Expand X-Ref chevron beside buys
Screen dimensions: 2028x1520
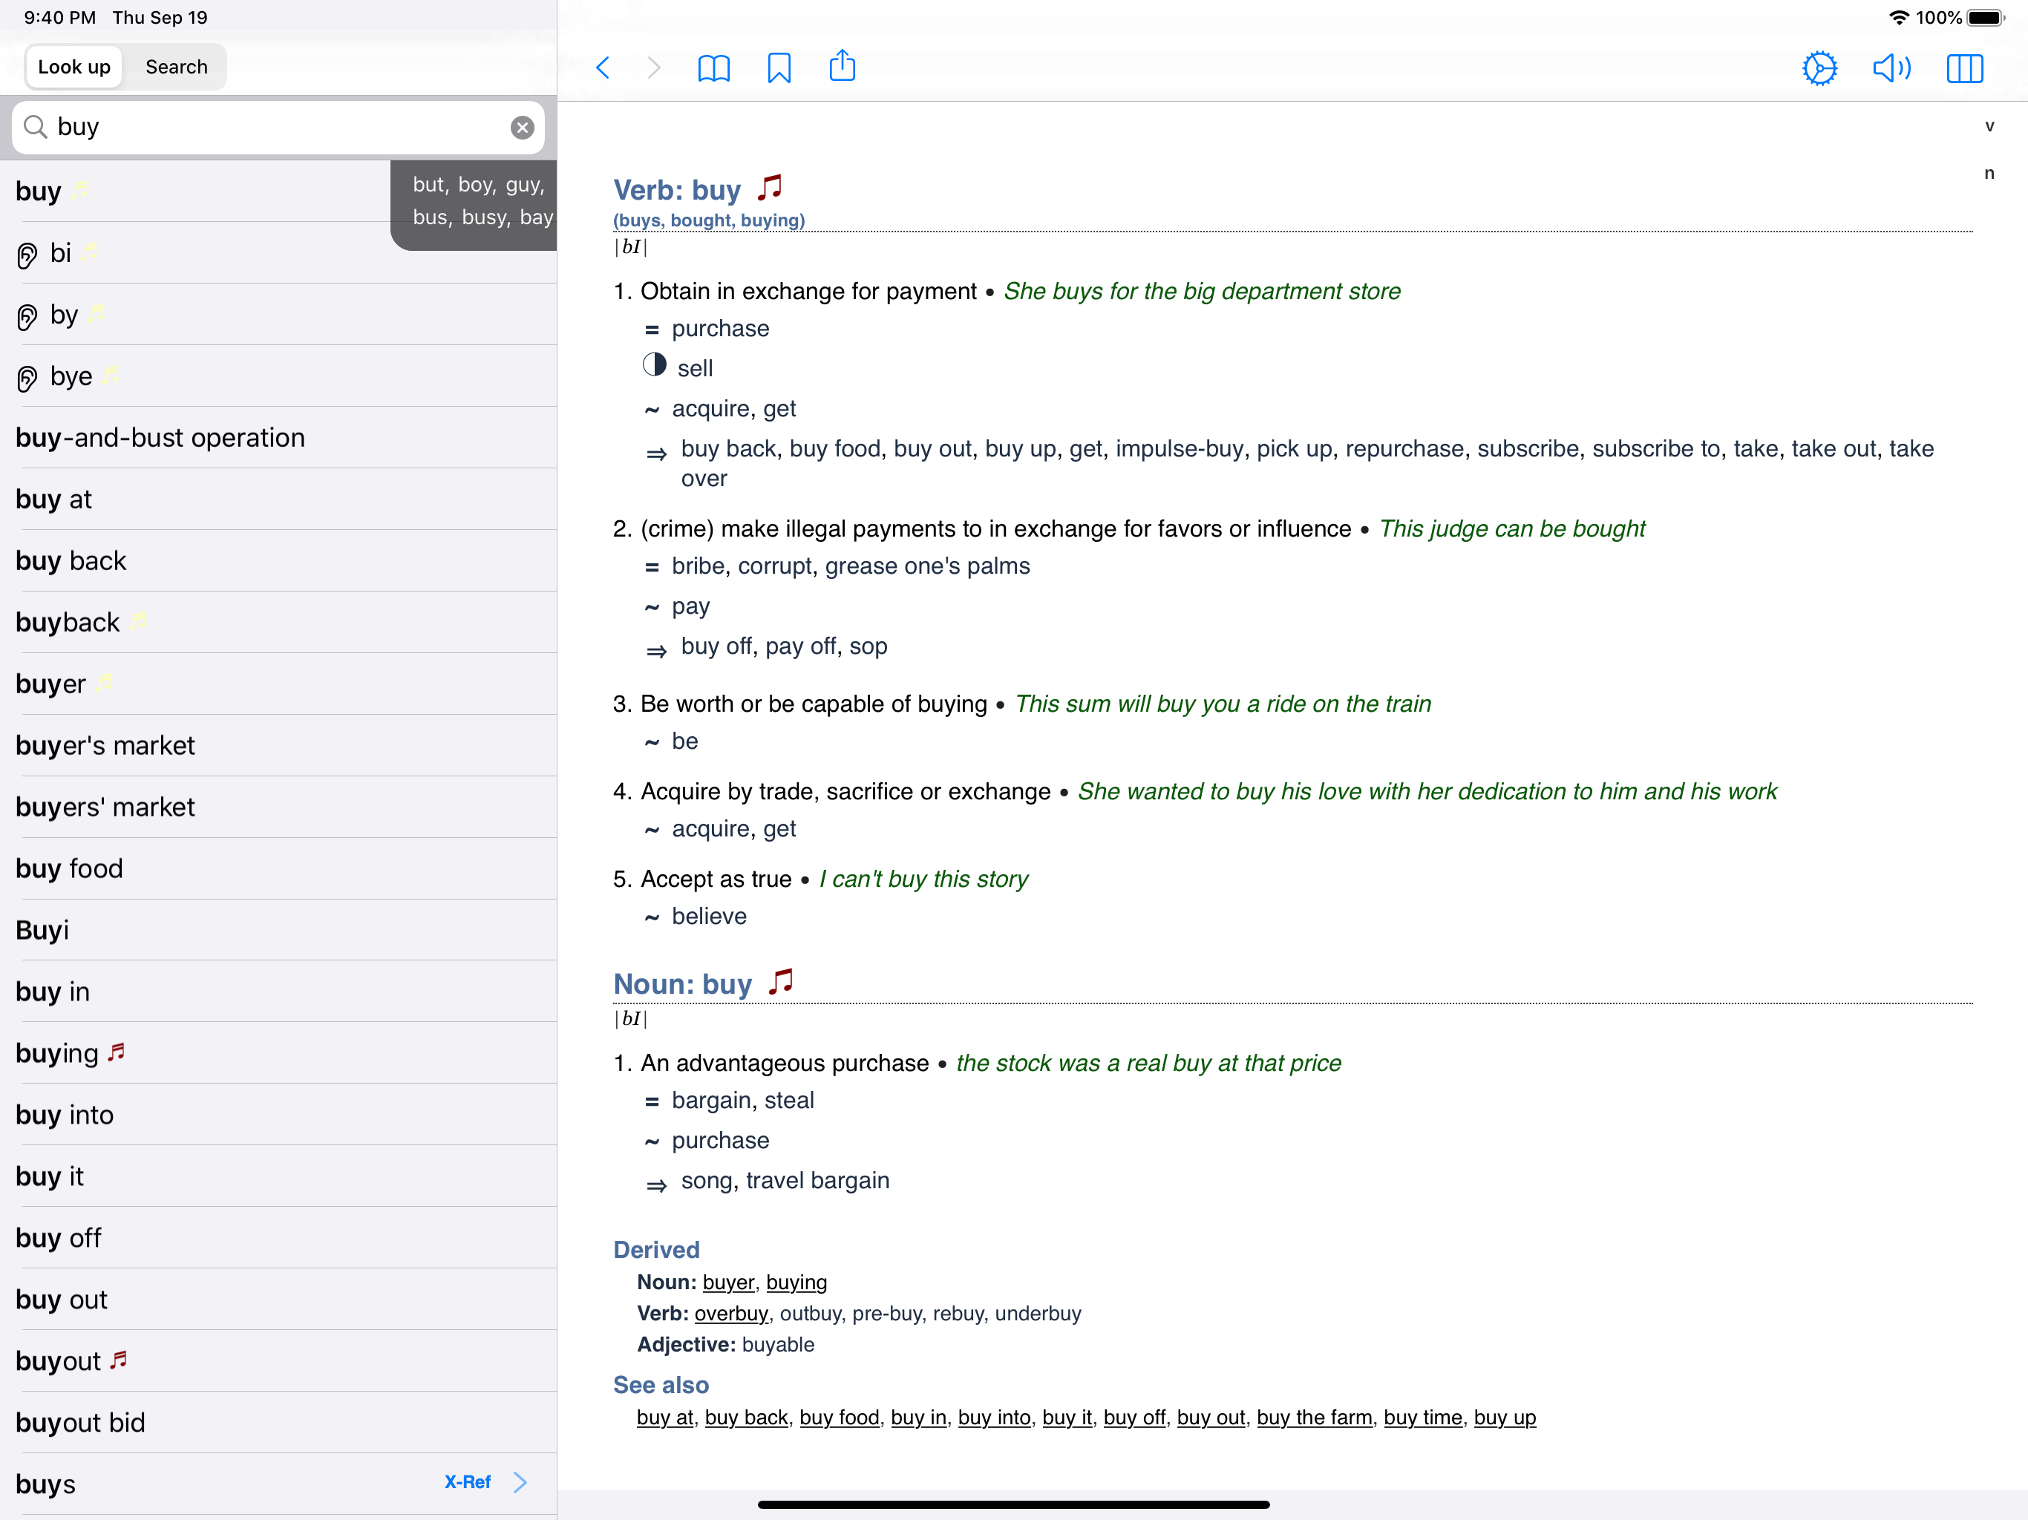(x=521, y=1482)
